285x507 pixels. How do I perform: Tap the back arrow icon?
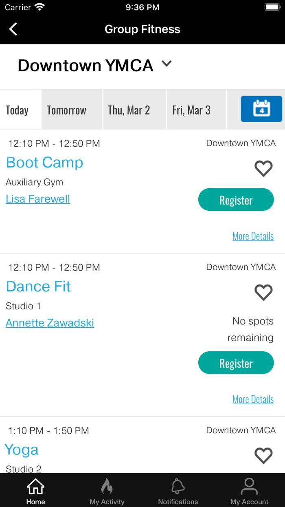(x=13, y=29)
